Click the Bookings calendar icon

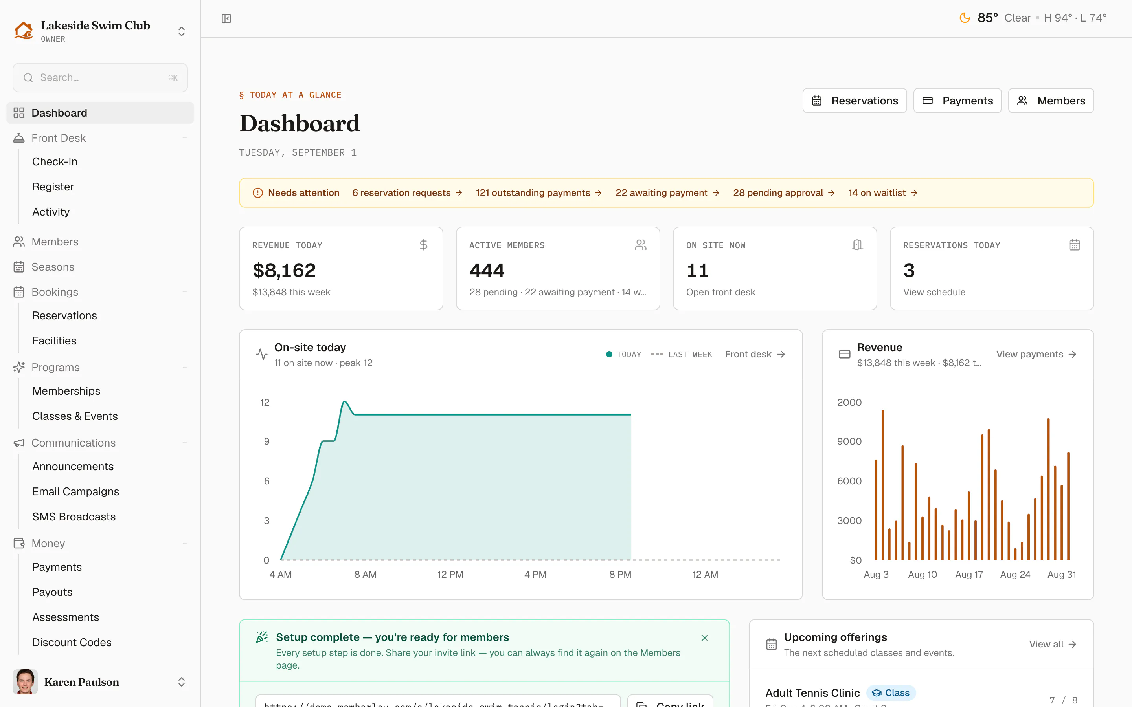coord(19,292)
